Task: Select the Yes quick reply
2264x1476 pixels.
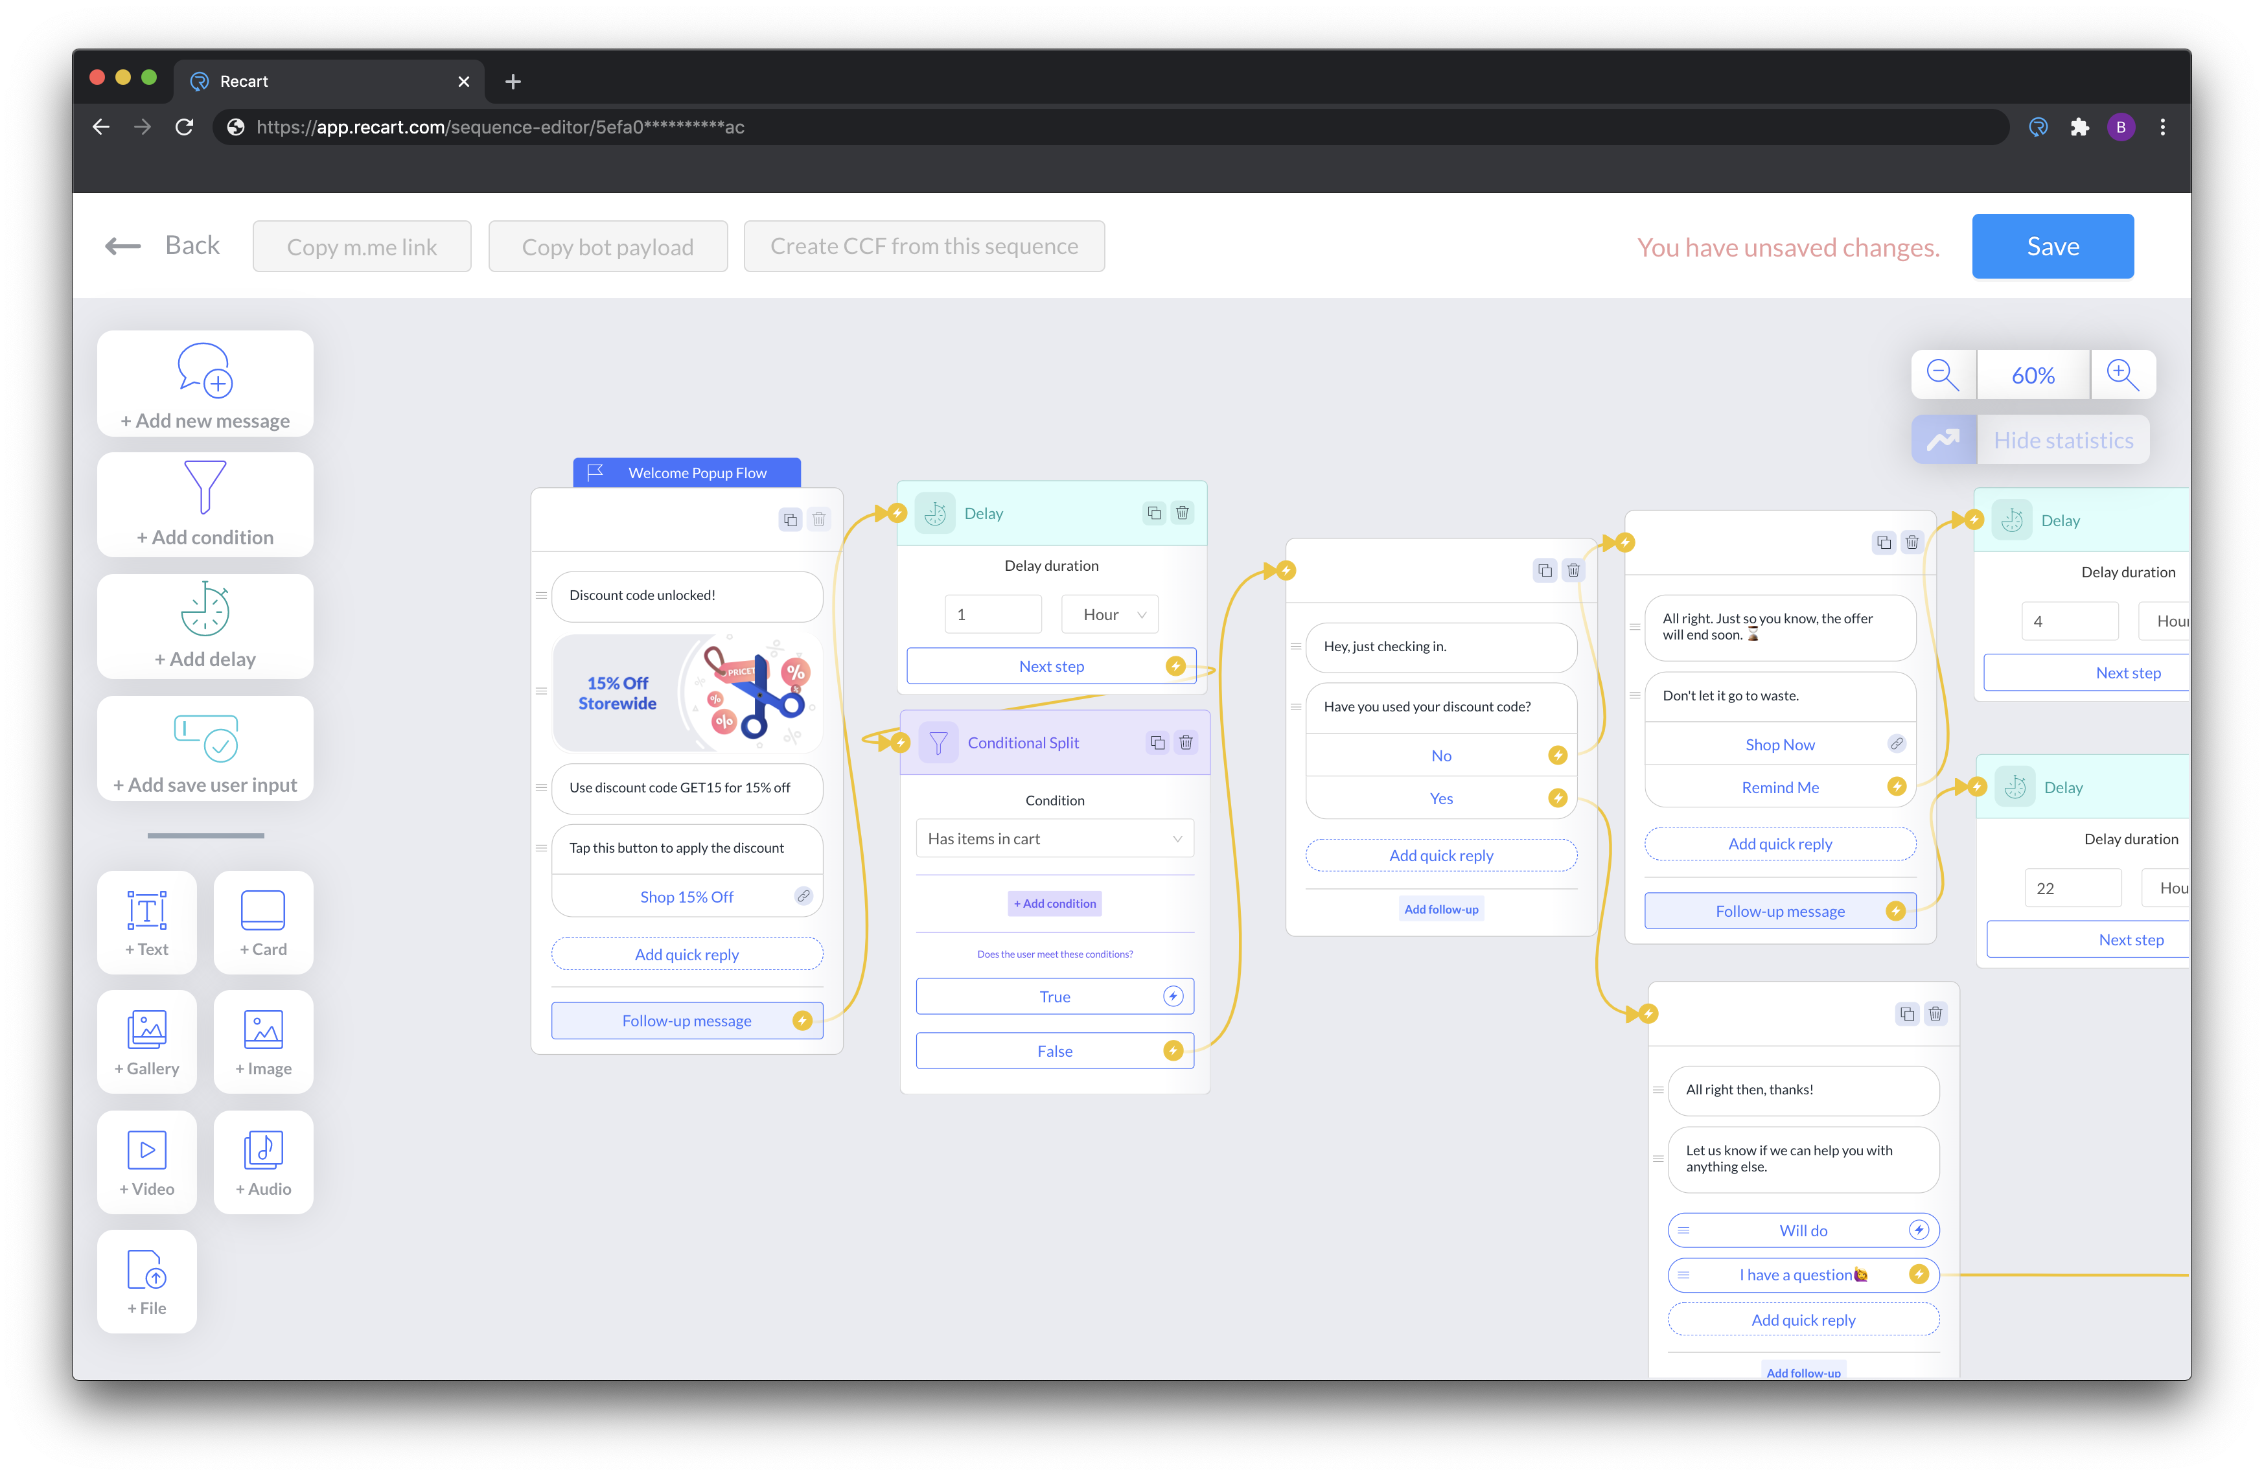Action: [1441, 799]
